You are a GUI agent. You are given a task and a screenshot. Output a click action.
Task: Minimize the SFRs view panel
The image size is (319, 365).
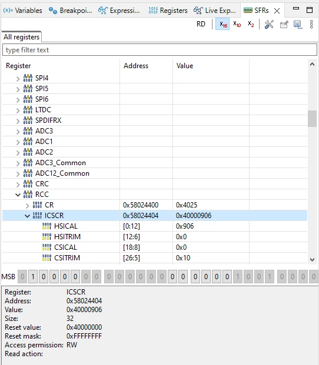click(x=296, y=8)
